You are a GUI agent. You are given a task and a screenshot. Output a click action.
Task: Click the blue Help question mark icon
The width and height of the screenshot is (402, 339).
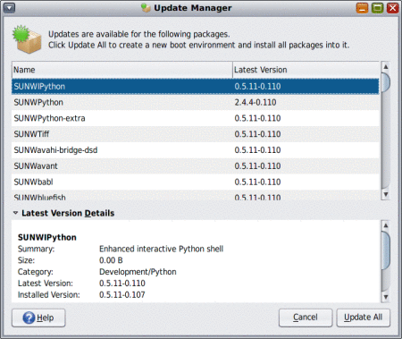click(29, 318)
